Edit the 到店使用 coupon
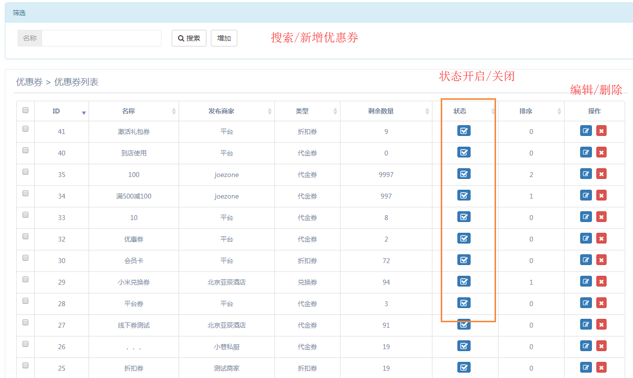Screen dimensions: 633x378 (586, 152)
